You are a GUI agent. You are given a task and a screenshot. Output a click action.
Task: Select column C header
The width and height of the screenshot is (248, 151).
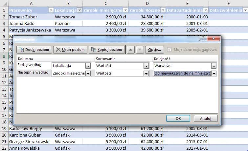105,3
